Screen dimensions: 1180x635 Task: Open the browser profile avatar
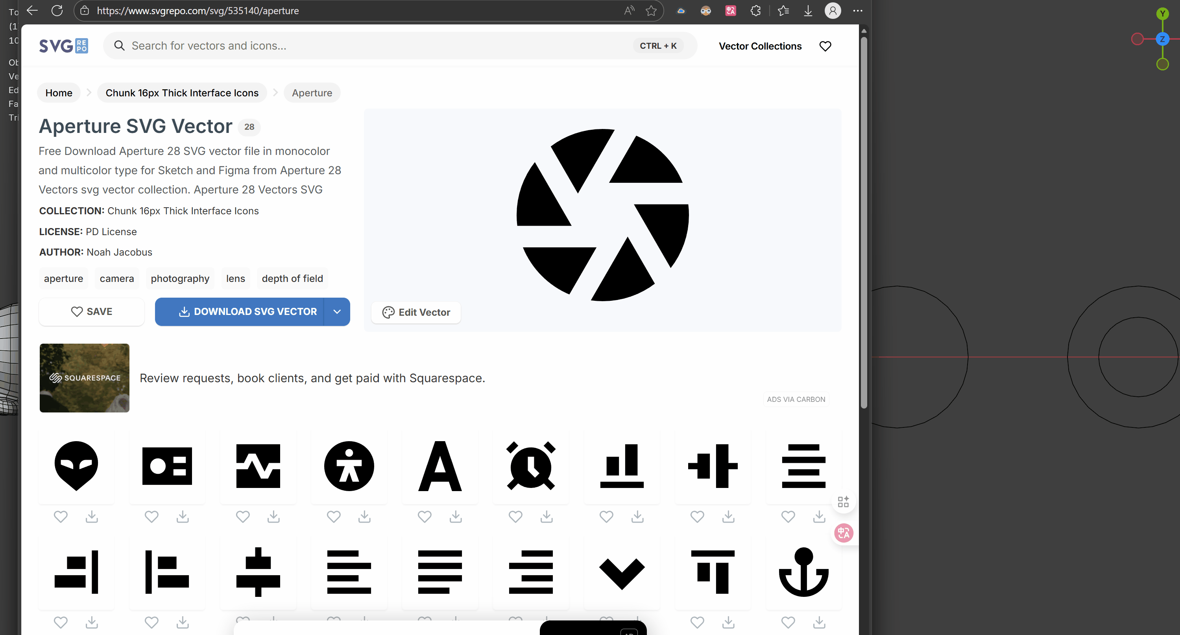point(833,11)
